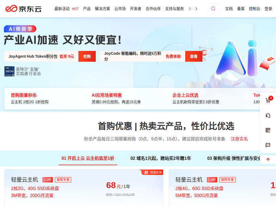The height and width of the screenshot is (207, 276).
Task: Click the 68元/1年 price
Action: 118,186
